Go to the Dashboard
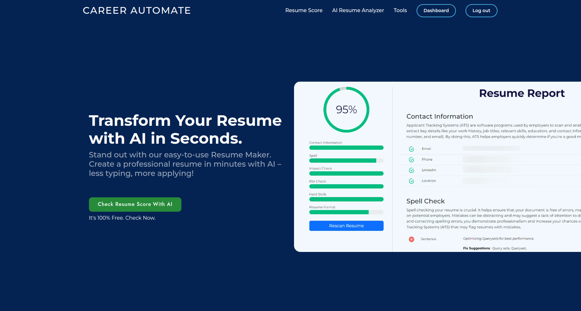Screen dimensions: 581x311 [436, 11]
